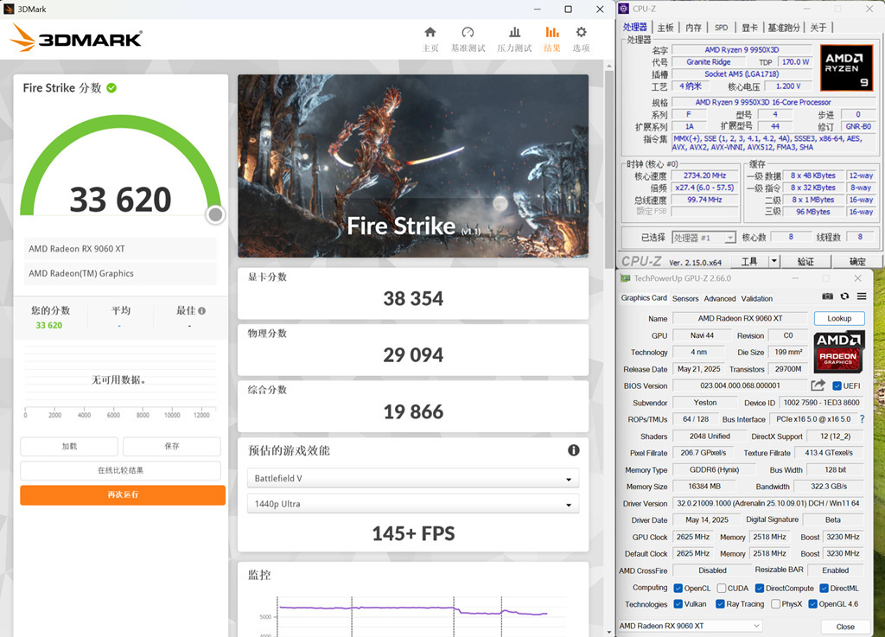Open the options (选项) gear icon

[x=581, y=33]
